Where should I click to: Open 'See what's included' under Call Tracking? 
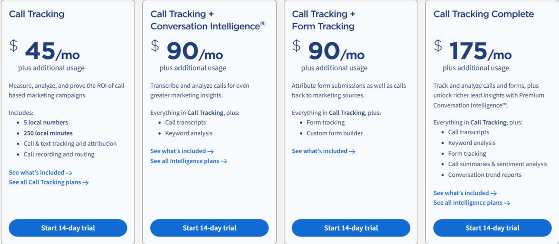[x=40, y=172]
